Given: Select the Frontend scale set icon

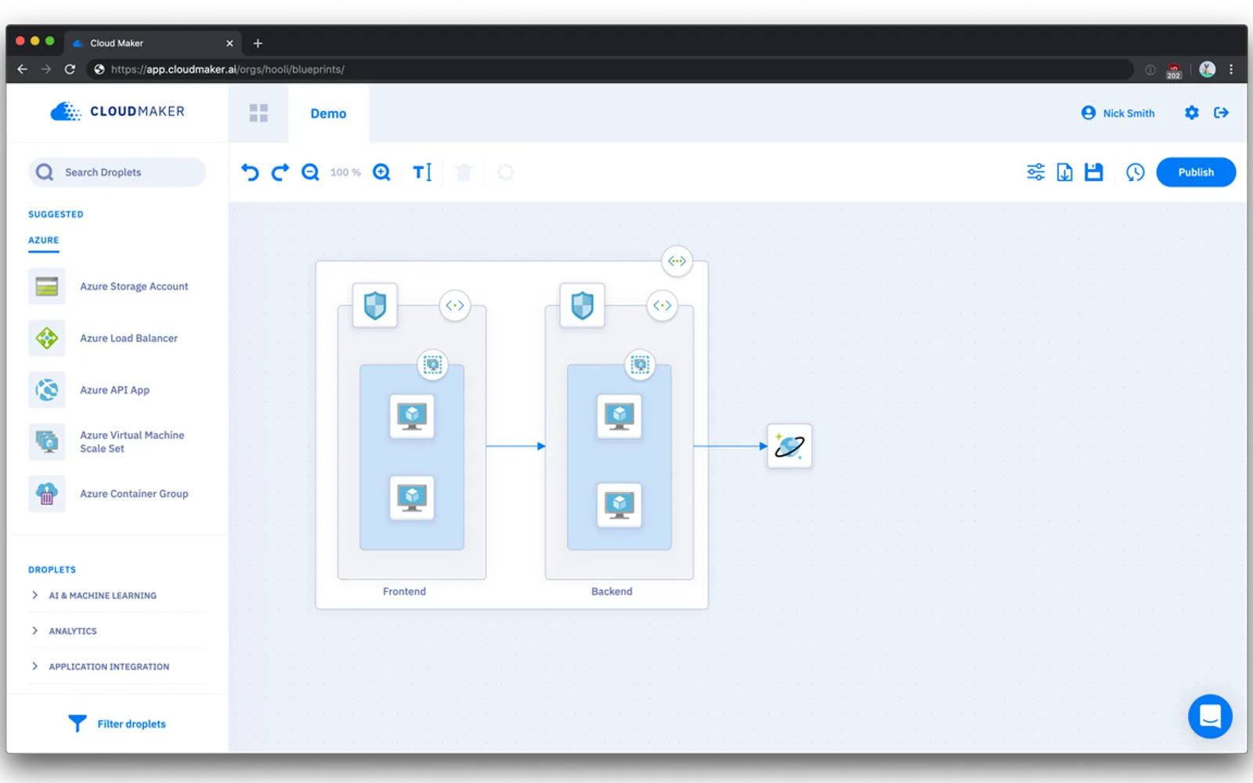Looking at the screenshot, I should click(x=432, y=365).
